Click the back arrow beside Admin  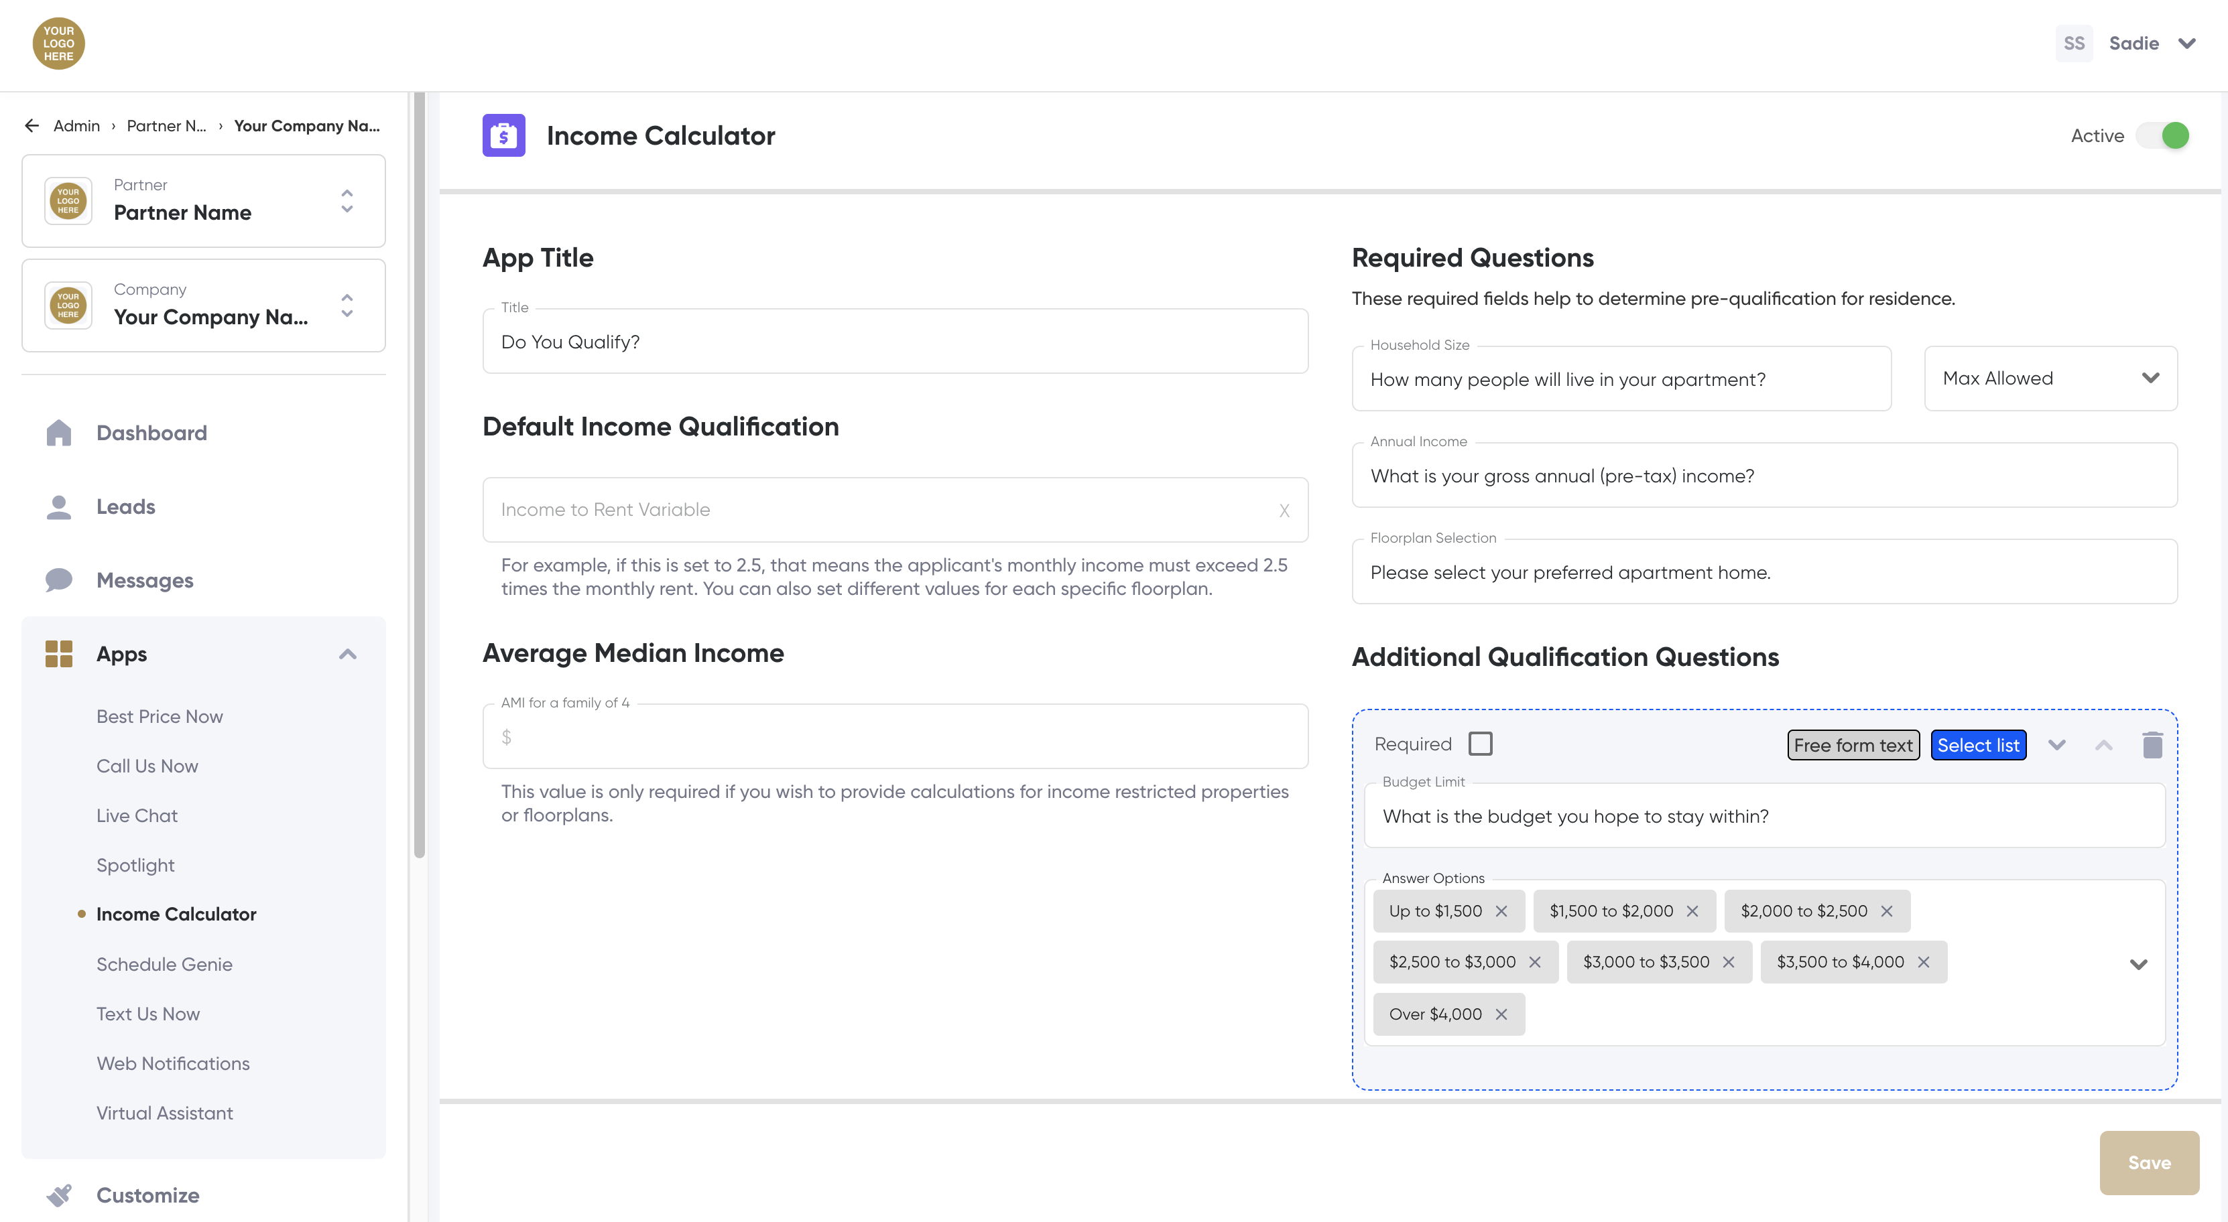pos(32,125)
